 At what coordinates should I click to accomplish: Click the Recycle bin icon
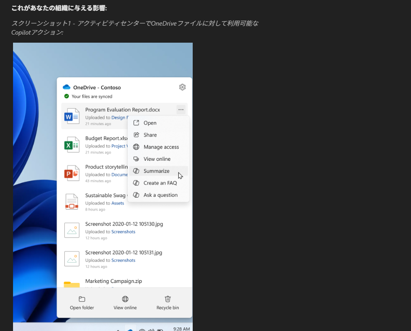168,299
